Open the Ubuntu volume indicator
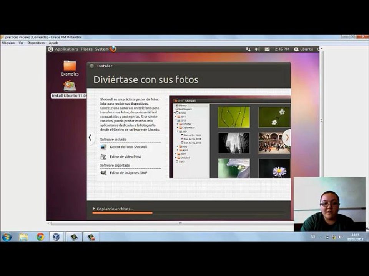 click(x=257, y=49)
